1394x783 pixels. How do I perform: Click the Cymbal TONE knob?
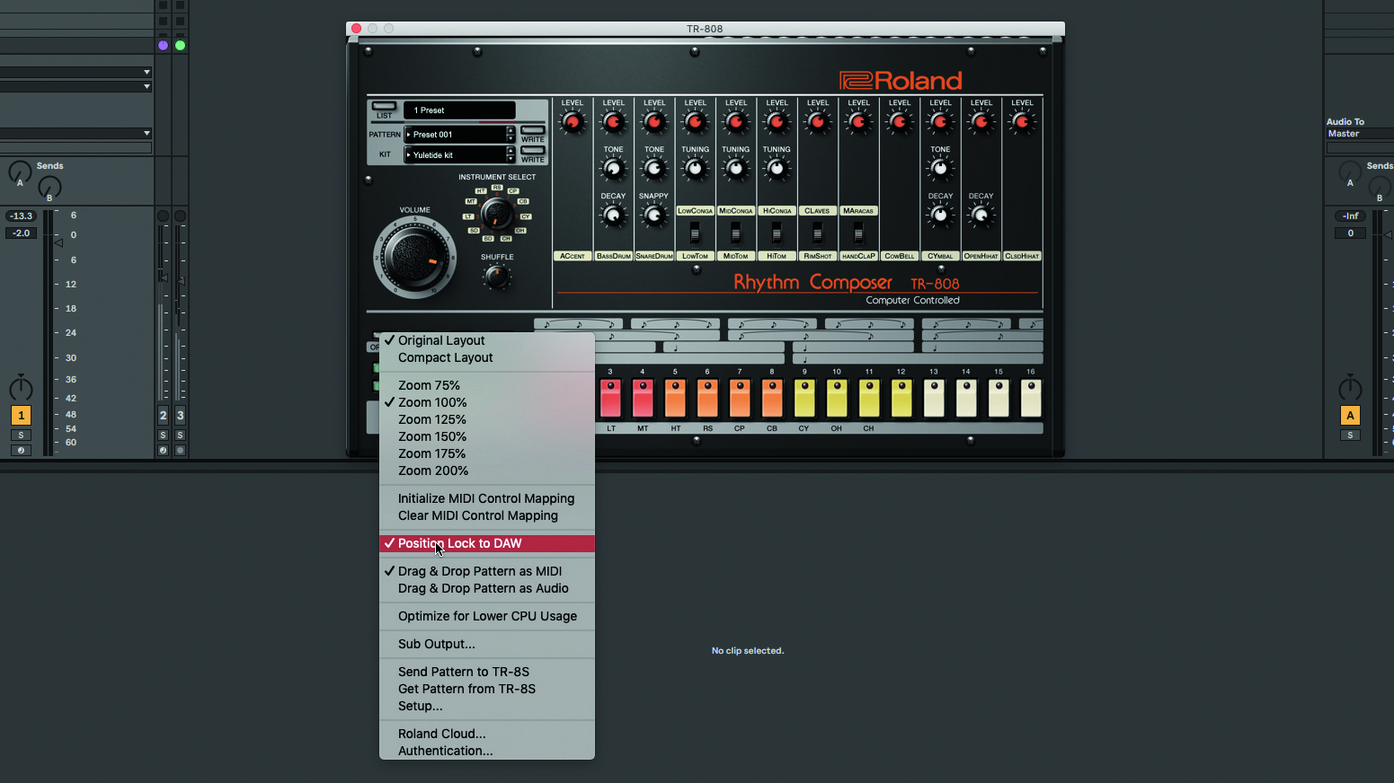940,168
